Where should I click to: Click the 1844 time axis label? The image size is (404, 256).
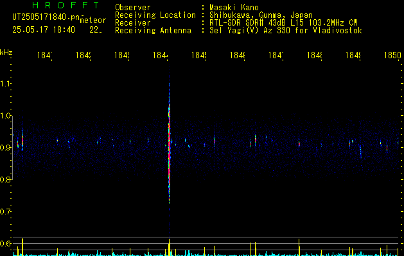[x=161, y=55]
